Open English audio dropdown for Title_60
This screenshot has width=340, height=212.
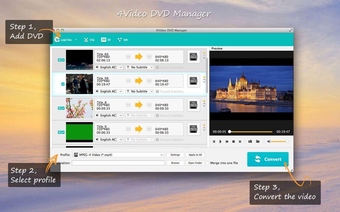(109, 67)
